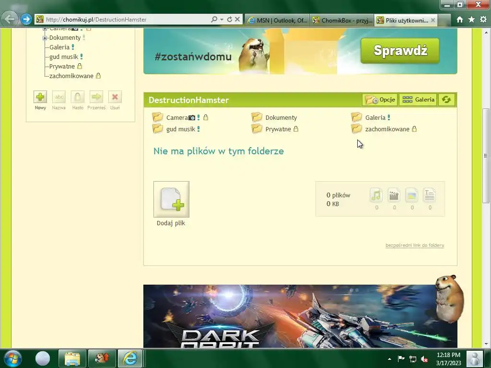
Task: Click the Hasło padlock icon
Action: (x=78, y=97)
